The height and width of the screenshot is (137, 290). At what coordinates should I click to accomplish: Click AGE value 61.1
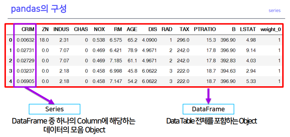(x=132, y=61)
